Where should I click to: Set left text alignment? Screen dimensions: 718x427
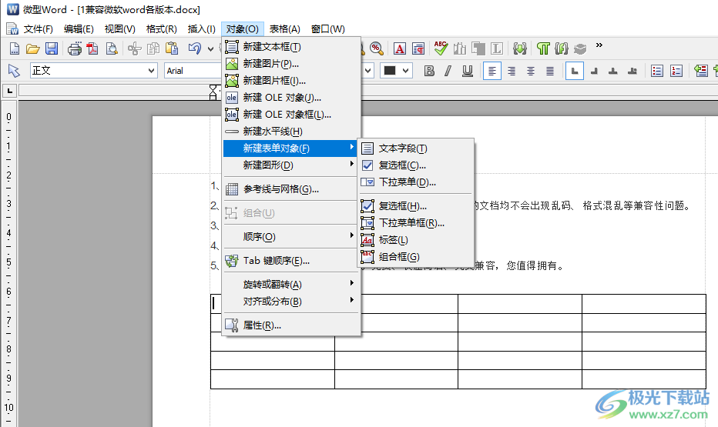[492, 71]
